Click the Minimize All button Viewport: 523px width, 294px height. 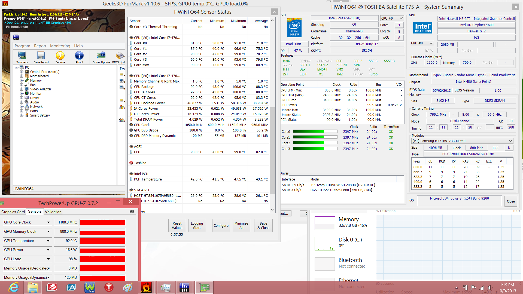[241, 225]
